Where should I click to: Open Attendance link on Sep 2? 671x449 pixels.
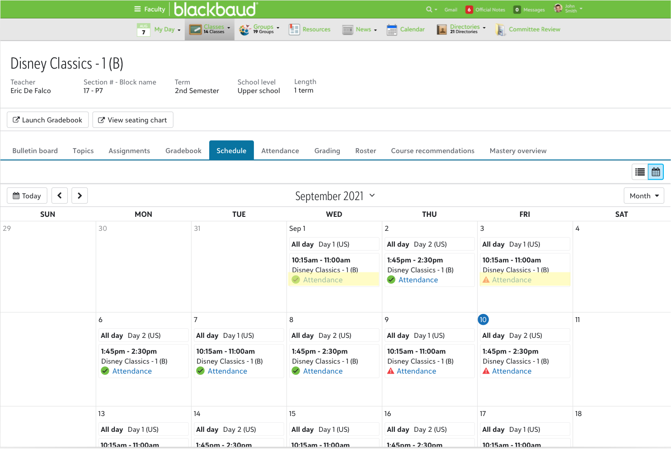click(418, 280)
